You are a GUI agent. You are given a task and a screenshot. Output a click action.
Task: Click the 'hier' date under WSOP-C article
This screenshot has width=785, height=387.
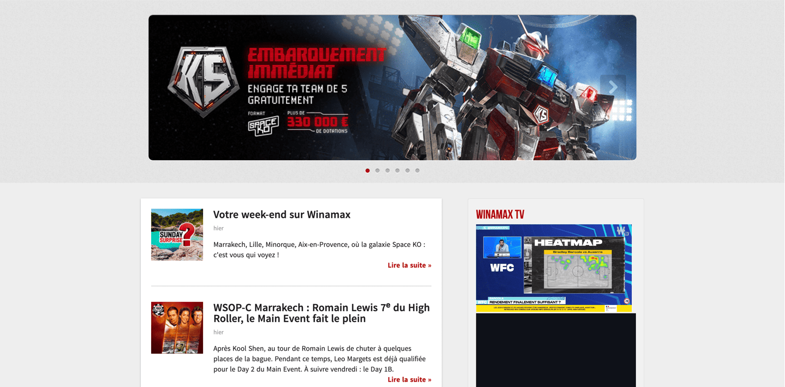pyautogui.click(x=219, y=332)
